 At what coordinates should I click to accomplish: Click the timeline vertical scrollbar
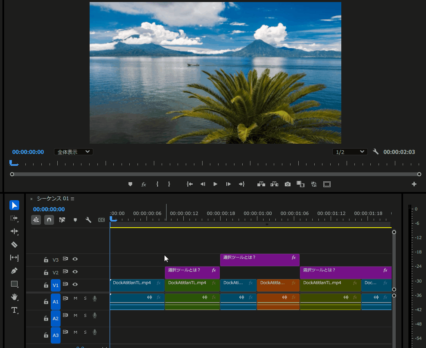click(394, 260)
